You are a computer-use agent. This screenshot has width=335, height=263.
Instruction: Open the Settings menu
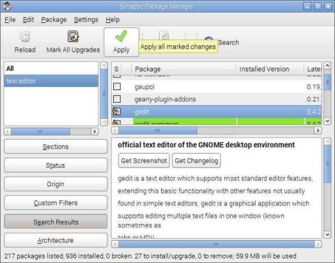click(86, 20)
